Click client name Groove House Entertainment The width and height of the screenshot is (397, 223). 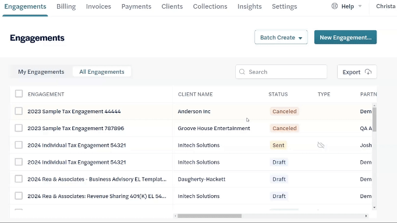214,128
